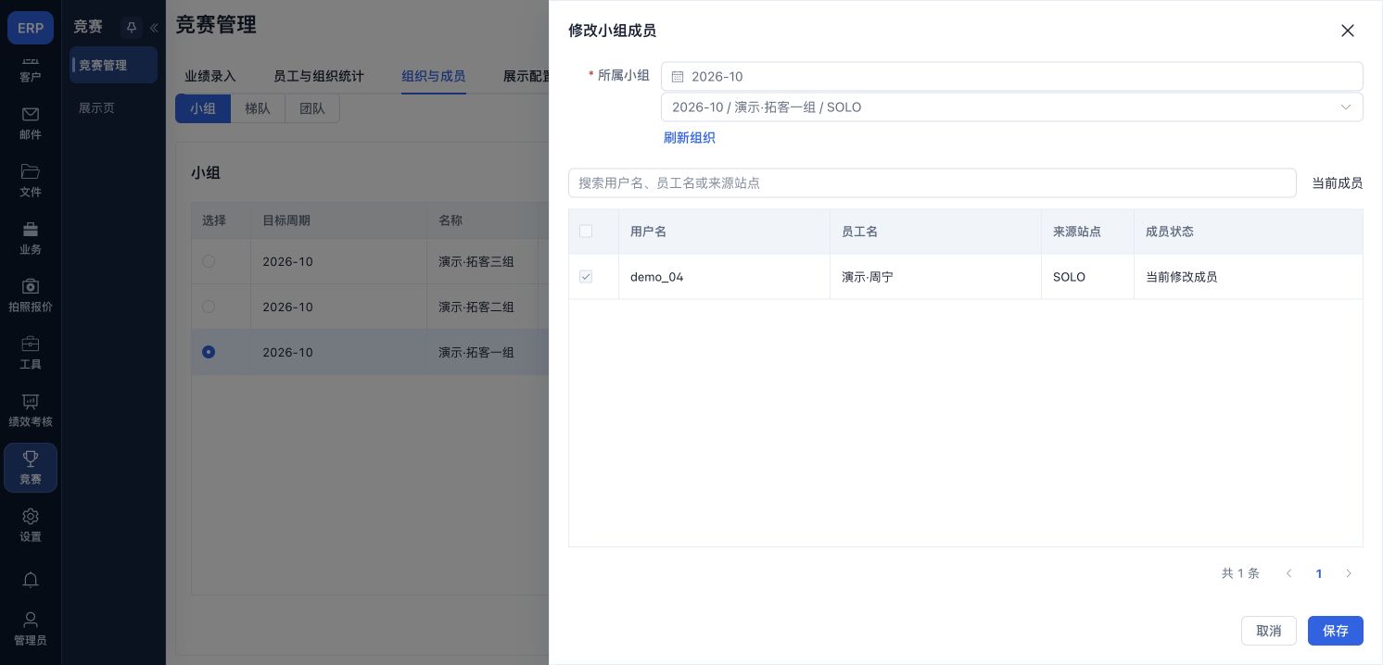Toggle the demo_04 row checkbox

[586, 277]
